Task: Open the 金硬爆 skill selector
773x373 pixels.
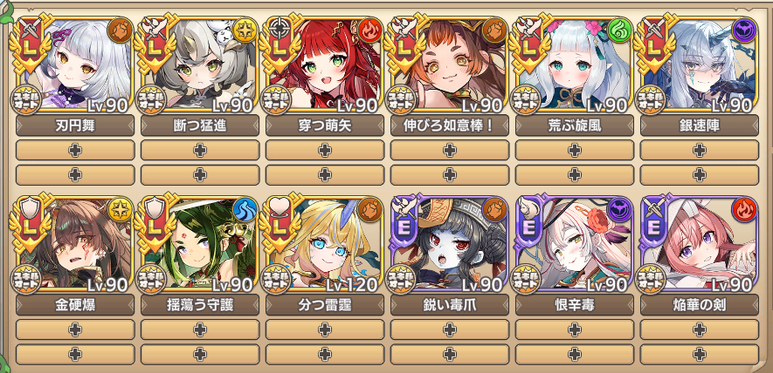Action: pyautogui.click(x=75, y=305)
